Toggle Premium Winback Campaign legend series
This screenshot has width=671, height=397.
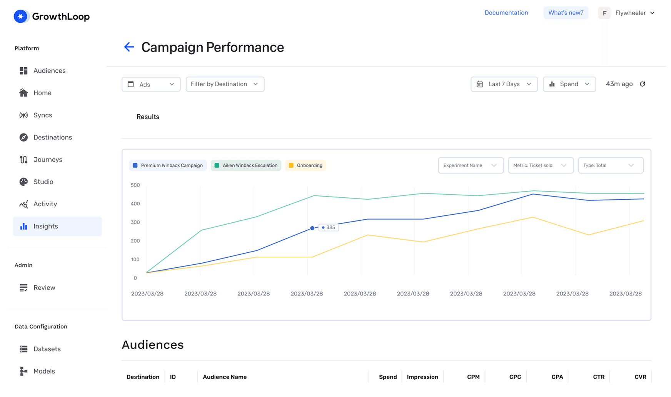[168, 165]
